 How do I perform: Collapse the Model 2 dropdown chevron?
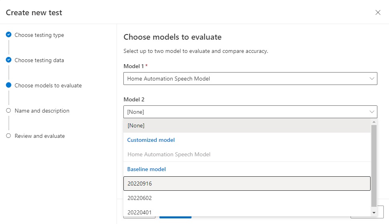pos(371,112)
